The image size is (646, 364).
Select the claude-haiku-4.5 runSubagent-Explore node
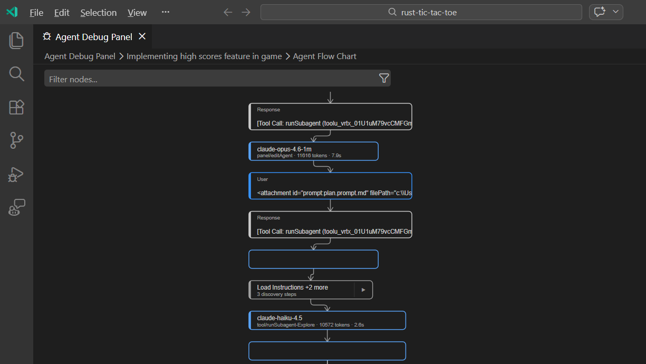click(327, 320)
